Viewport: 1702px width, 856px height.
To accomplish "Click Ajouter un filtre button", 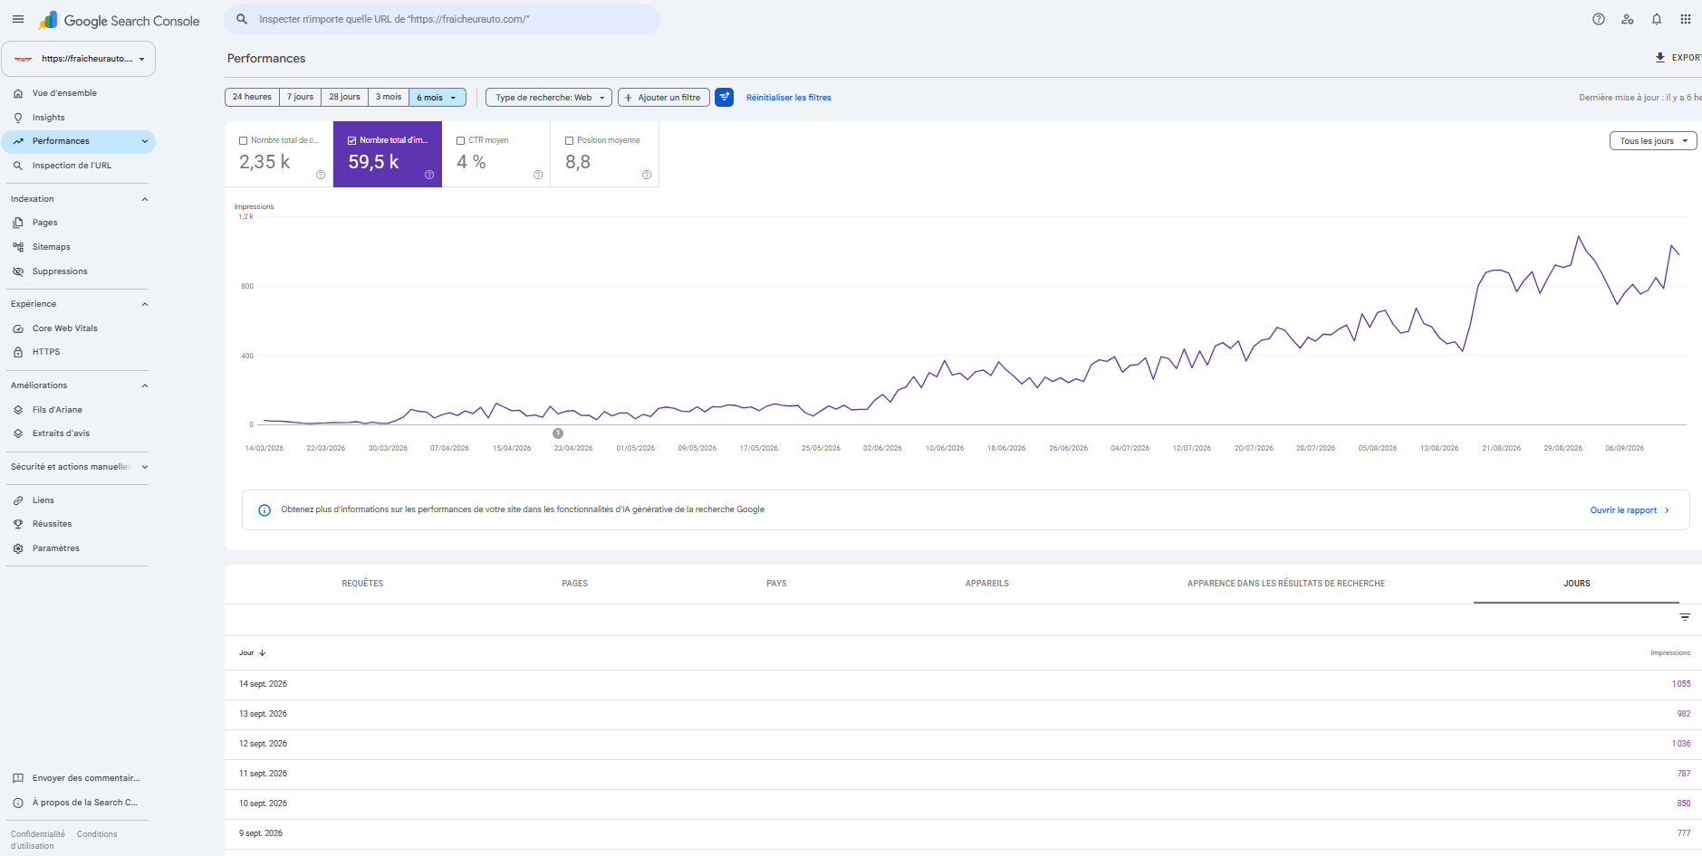I will coord(663,97).
